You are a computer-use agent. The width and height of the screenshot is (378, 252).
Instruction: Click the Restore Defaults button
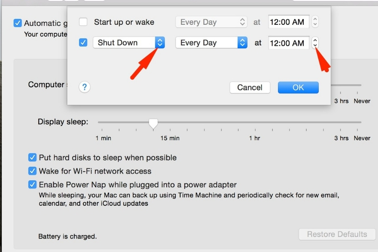click(337, 234)
